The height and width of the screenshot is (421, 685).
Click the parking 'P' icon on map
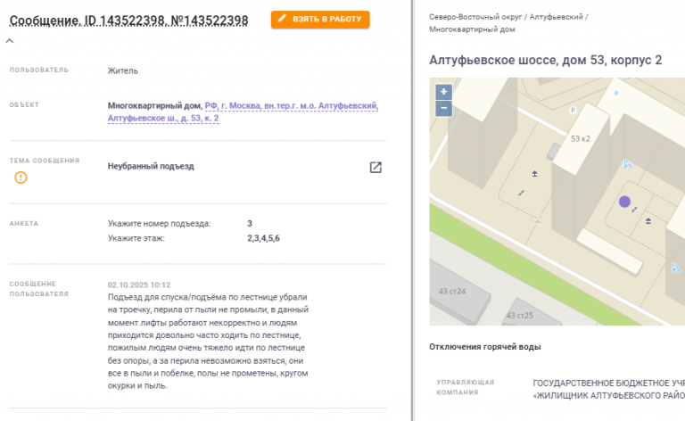573,111
